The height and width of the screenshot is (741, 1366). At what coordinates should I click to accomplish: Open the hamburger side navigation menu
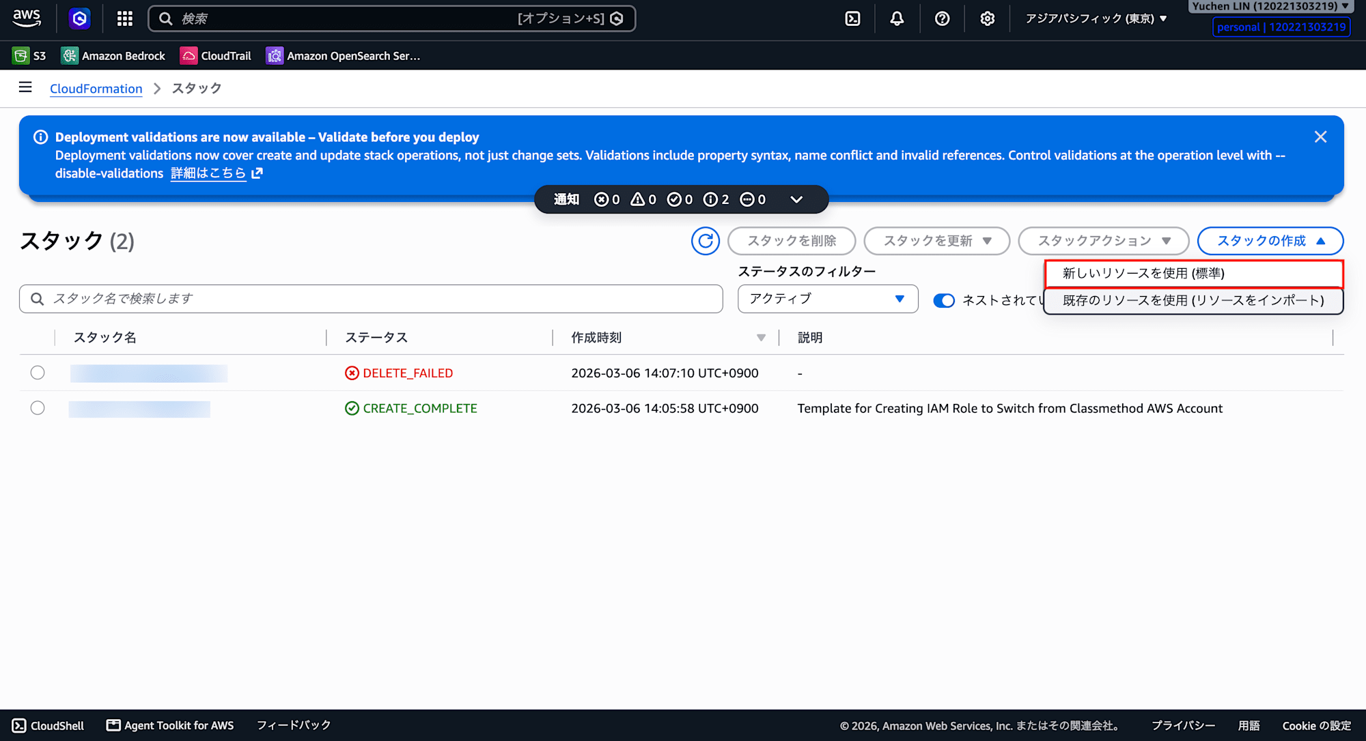25,87
